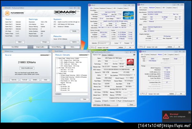Collapse the Sound Tests node in Result Details
The height and width of the screenshot is (129, 192).
57,85
